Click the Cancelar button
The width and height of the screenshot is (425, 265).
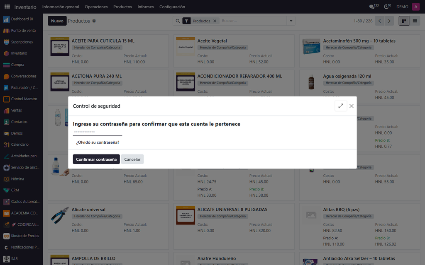[x=132, y=159]
